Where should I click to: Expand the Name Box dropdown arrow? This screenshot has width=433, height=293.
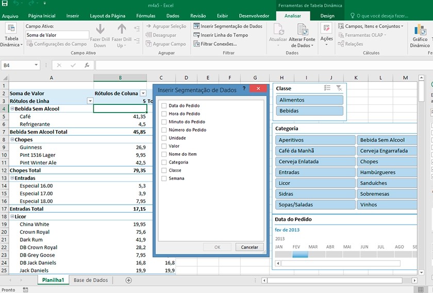tap(36, 65)
